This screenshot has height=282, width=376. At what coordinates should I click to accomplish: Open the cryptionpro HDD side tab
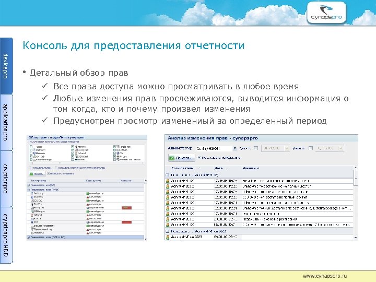coord(6,235)
